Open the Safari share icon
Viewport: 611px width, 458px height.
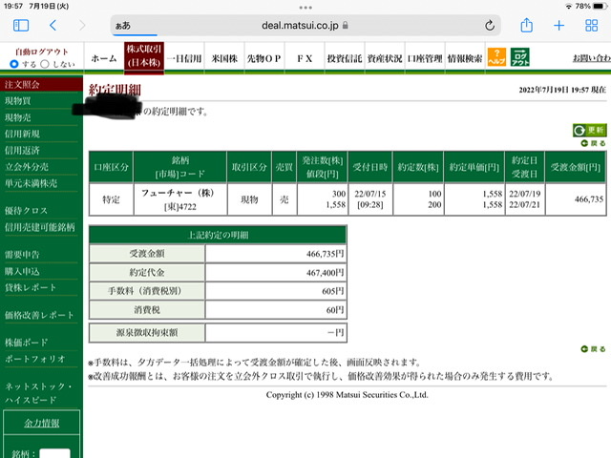(526, 26)
